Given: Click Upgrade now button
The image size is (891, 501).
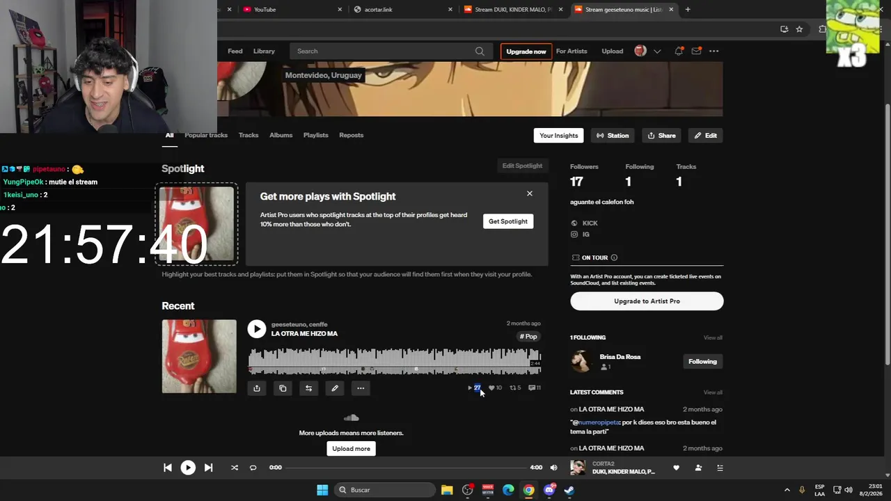Looking at the screenshot, I should tap(526, 51).
